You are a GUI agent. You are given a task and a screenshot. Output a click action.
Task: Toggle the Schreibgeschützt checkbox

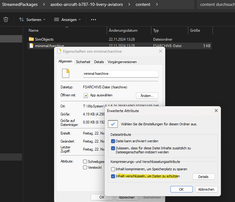[x=85, y=161]
